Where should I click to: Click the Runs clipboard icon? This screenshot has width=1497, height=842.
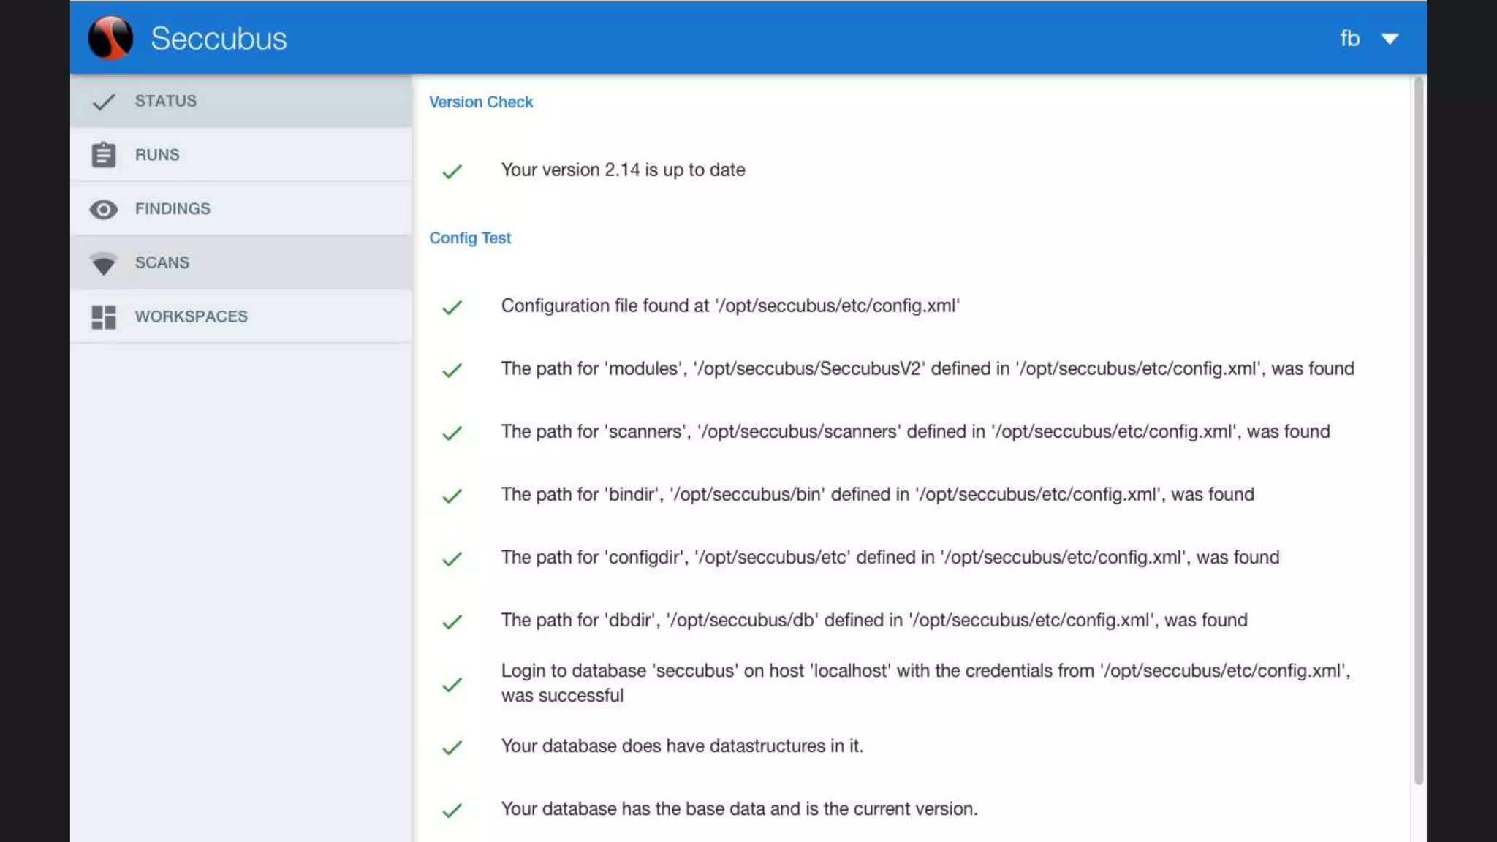pos(104,155)
